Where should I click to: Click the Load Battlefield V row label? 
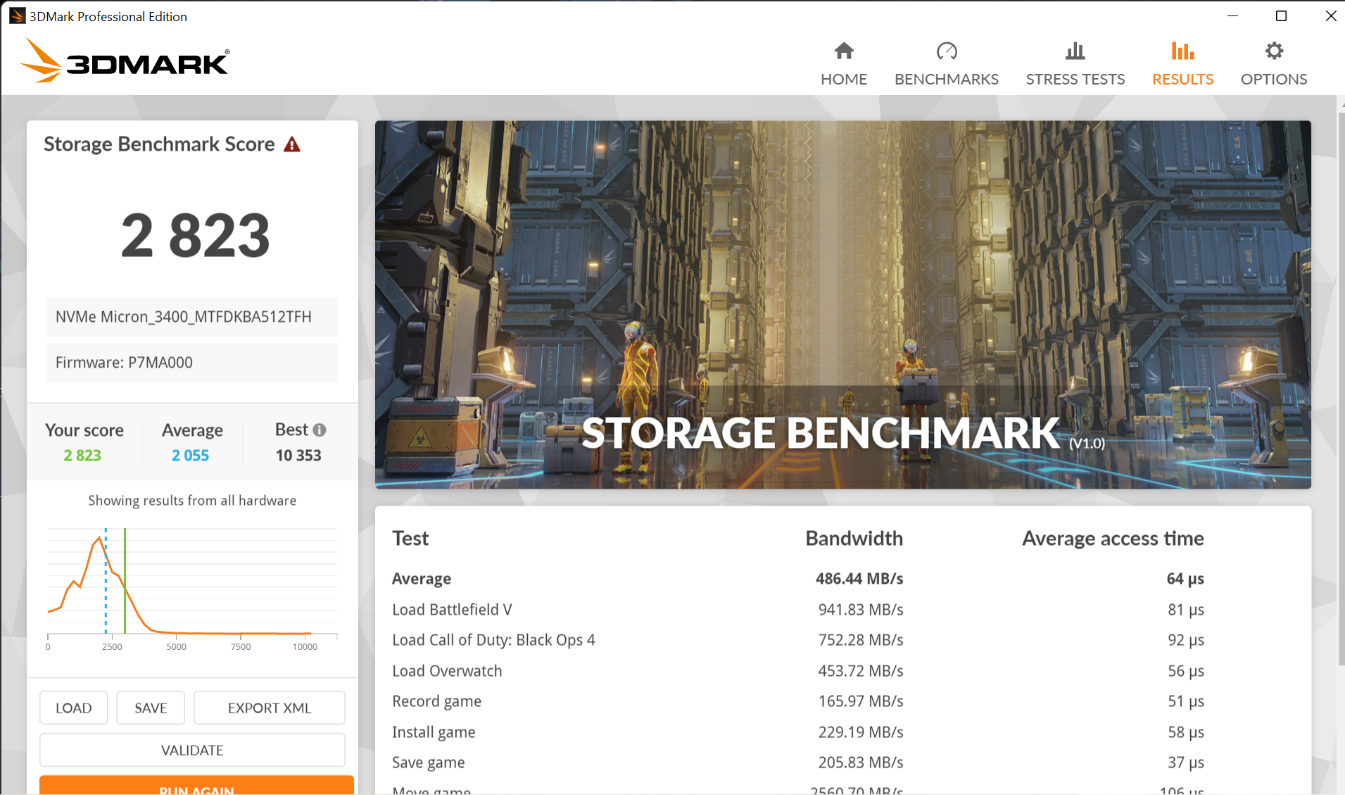coord(452,609)
